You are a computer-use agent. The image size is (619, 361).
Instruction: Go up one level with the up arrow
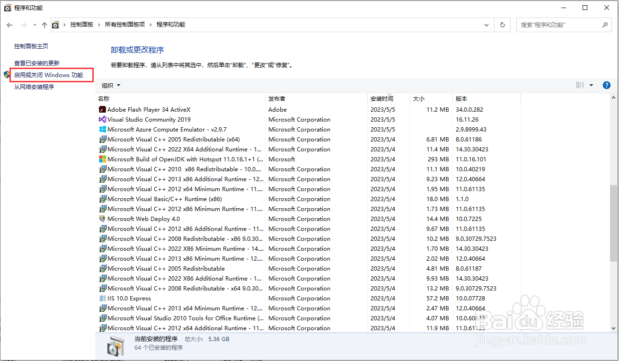pyautogui.click(x=44, y=25)
